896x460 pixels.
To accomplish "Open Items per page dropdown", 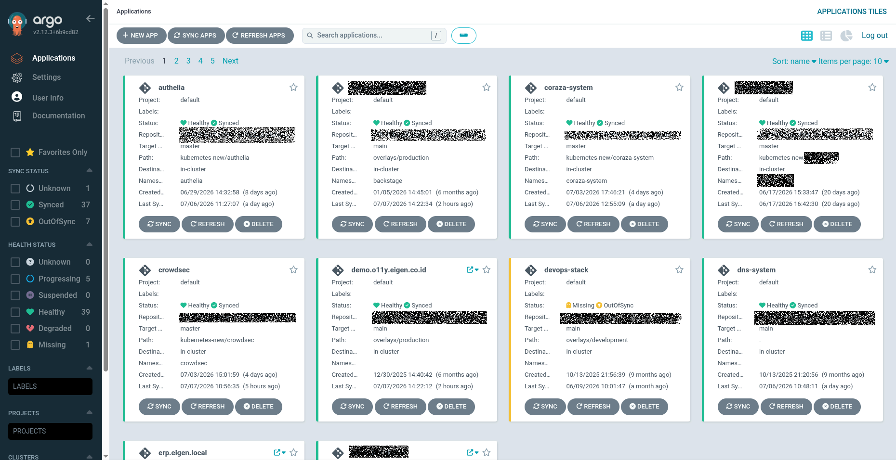I will pyautogui.click(x=853, y=62).
